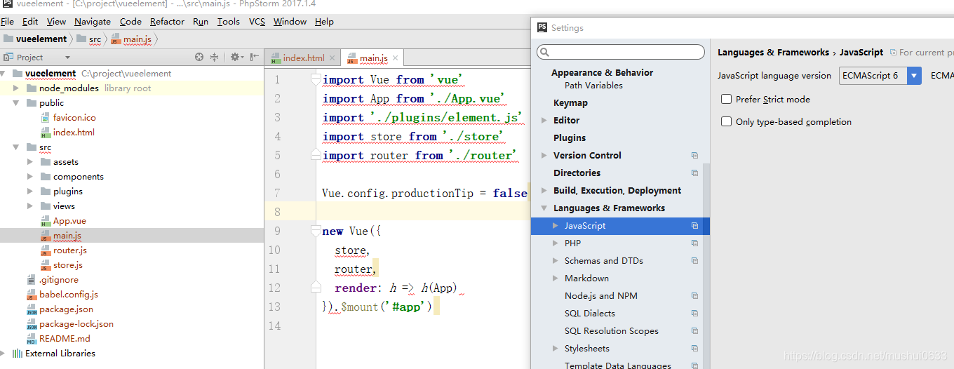Open the Project panel gear settings icon
This screenshot has height=369, width=954.
coord(235,58)
